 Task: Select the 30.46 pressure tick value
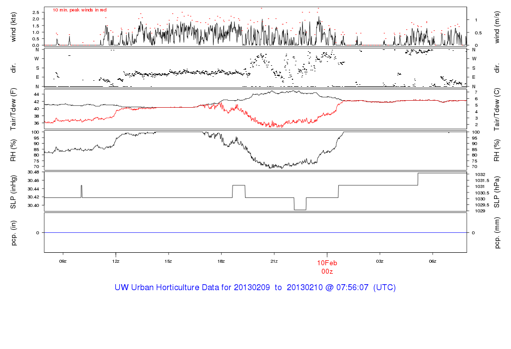tap(33, 180)
